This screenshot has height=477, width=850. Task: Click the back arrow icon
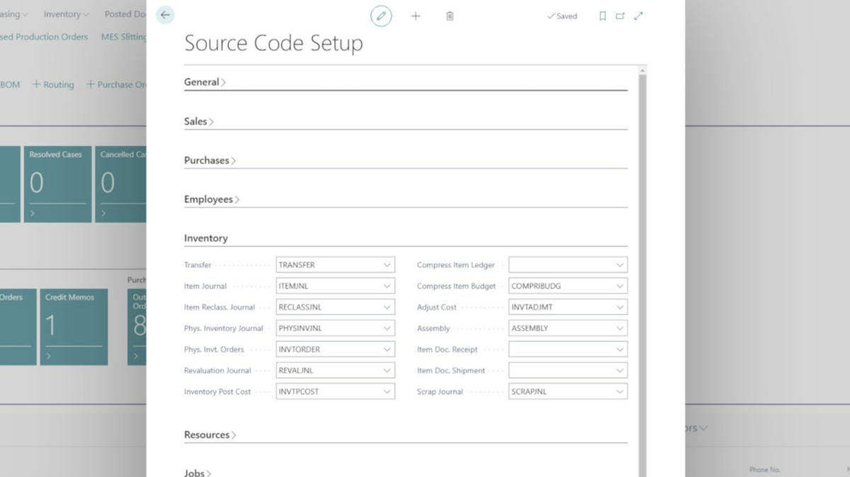(165, 15)
